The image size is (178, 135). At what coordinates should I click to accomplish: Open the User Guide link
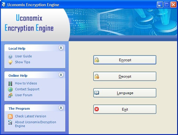[x=23, y=56]
